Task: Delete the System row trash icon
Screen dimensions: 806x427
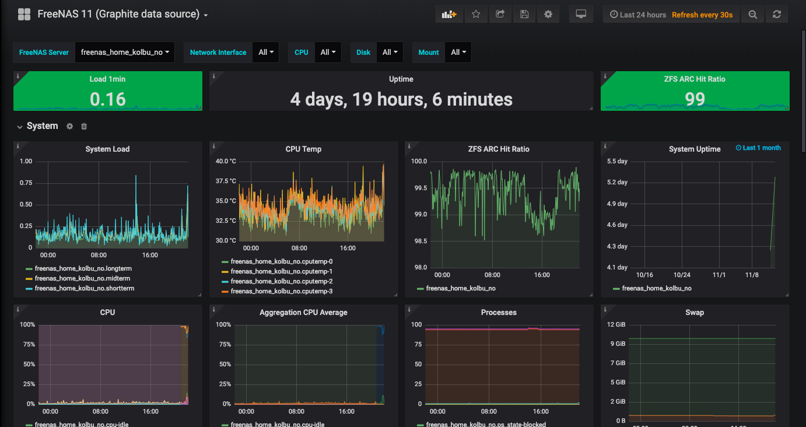Action: [84, 126]
